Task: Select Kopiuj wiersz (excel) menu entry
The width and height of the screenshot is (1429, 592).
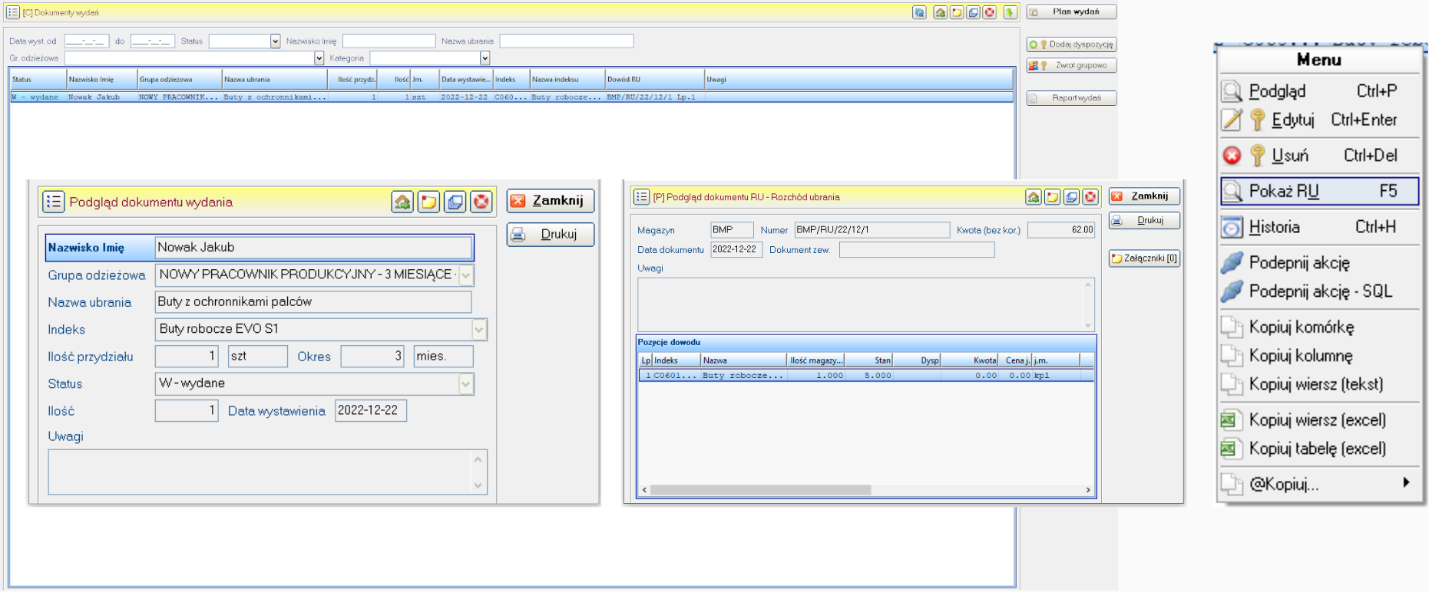Action: [x=1319, y=420]
